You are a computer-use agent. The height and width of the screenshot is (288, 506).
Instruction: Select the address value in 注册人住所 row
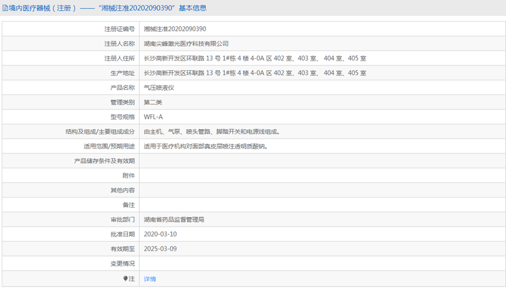coord(255,58)
